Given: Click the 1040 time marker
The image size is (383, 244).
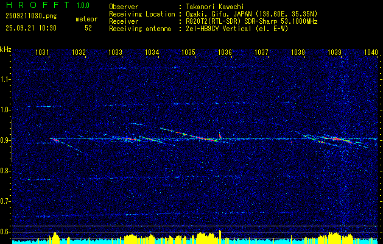Looking at the screenshot, I should [x=371, y=52].
